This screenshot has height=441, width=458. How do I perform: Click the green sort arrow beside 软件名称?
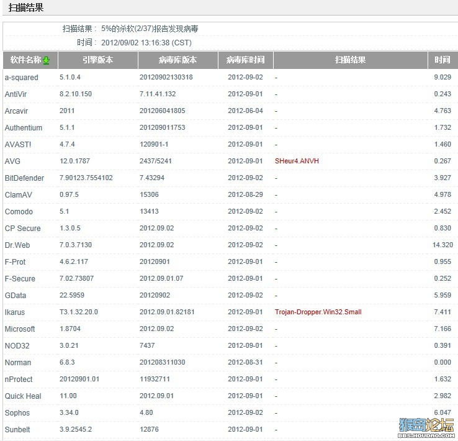pyautogui.click(x=46, y=60)
